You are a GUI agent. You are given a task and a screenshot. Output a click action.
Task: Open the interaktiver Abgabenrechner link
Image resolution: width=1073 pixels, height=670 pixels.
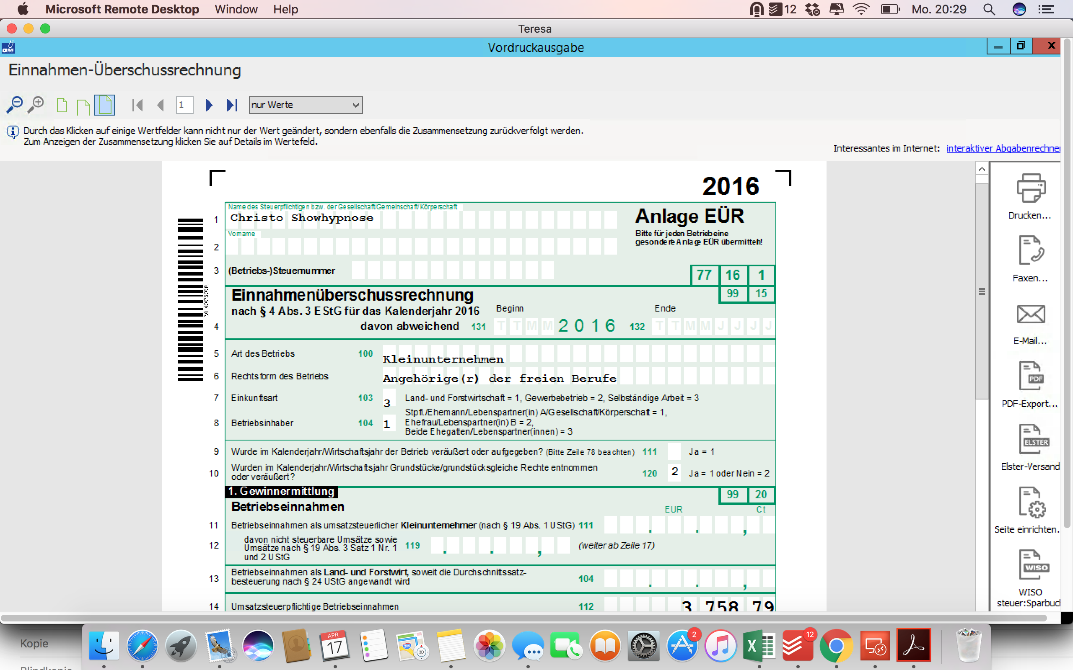click(1003, 148)
